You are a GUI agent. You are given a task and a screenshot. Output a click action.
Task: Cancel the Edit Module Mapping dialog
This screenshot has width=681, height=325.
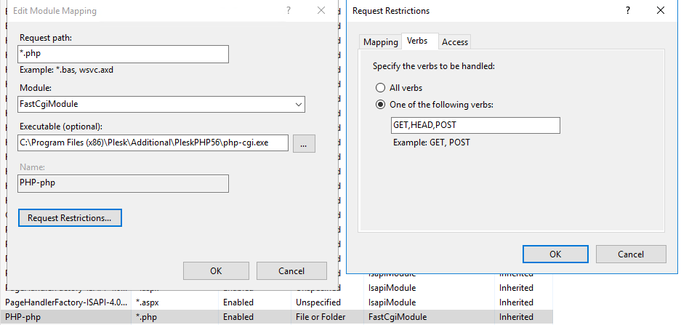click(x=291, y=271)
